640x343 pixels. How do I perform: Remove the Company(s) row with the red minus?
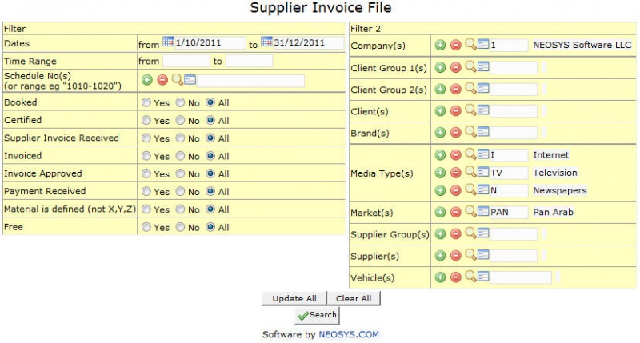(x=455, y=45)
